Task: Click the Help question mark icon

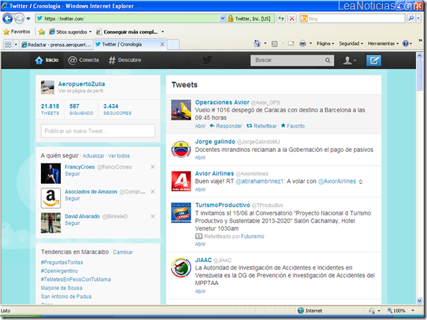Action: [x=406, y=44]
